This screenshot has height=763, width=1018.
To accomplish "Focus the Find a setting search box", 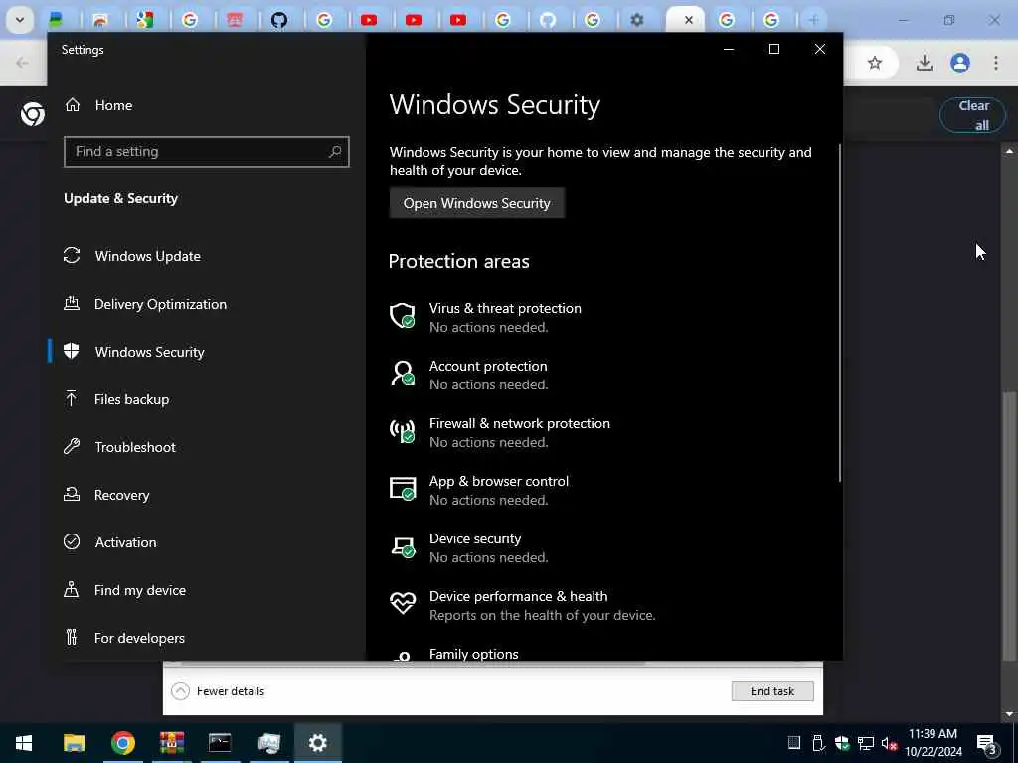I will tap(207, 152).
